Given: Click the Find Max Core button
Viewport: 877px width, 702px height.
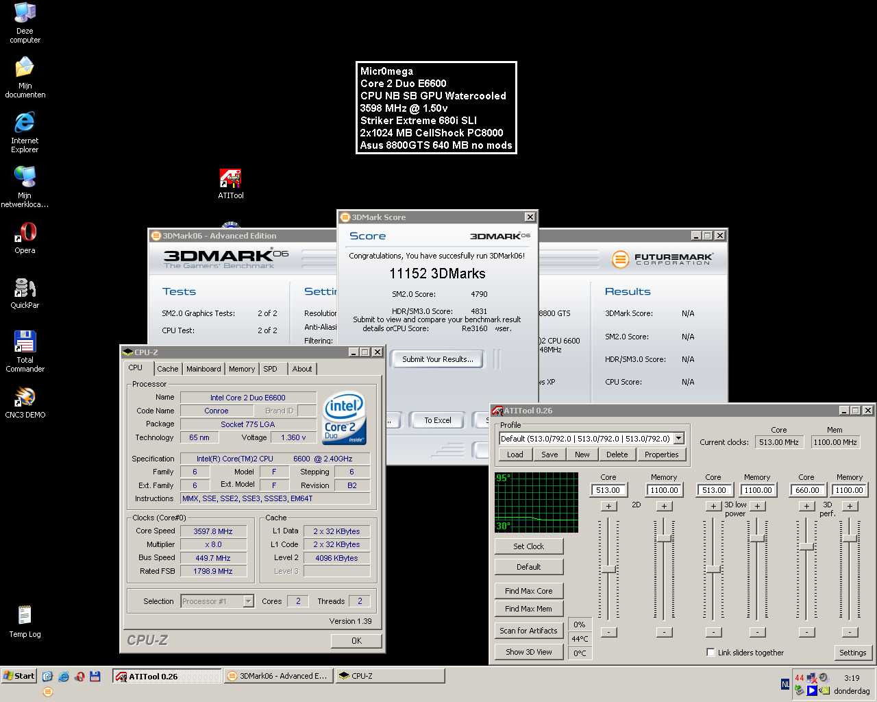Looking at the screenshot, I should [x=529, y=591].
